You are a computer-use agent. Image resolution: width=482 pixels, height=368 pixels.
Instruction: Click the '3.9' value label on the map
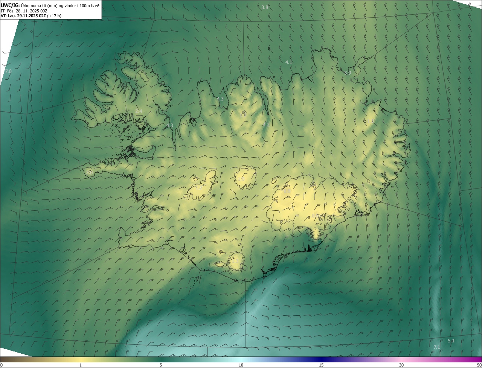coord(348,73)
